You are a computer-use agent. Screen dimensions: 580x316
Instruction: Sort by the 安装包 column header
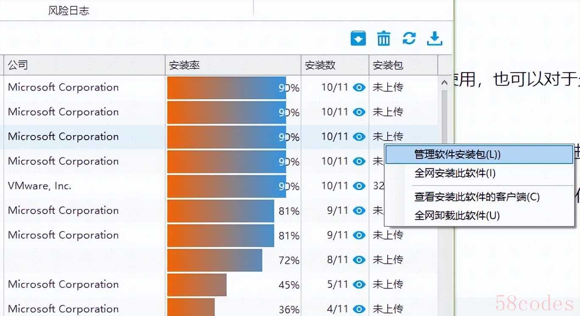[403, 65]
